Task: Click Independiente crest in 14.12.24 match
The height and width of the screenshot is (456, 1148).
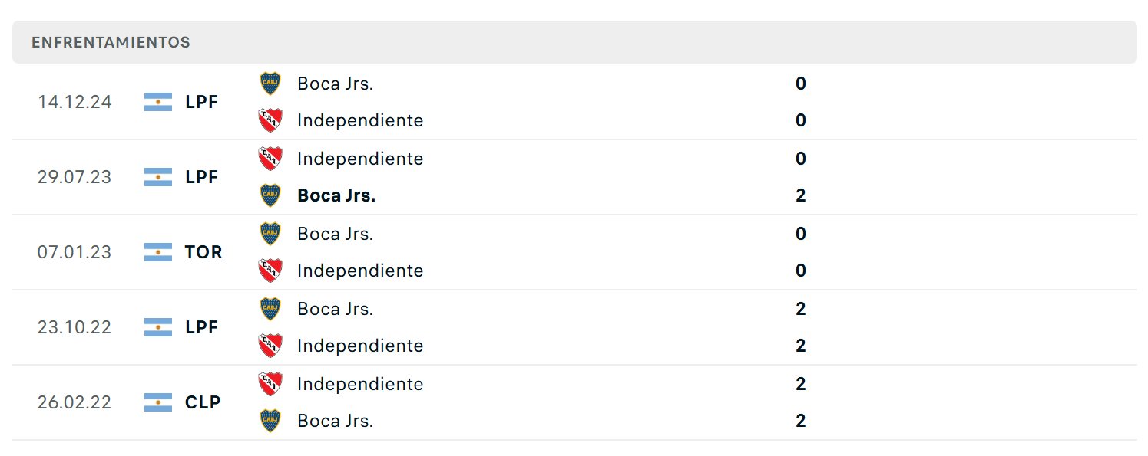Action: 270,120
